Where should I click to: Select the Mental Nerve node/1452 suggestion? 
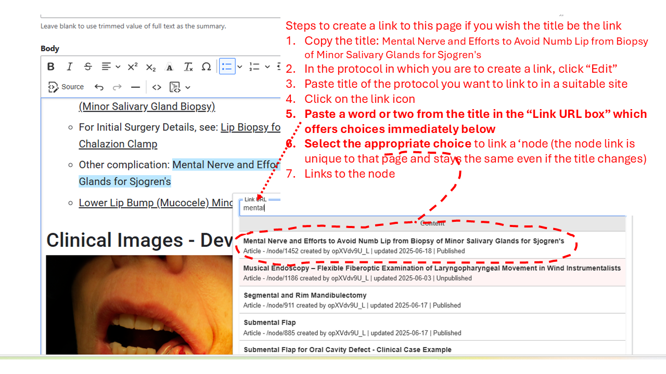pos(403,245)
